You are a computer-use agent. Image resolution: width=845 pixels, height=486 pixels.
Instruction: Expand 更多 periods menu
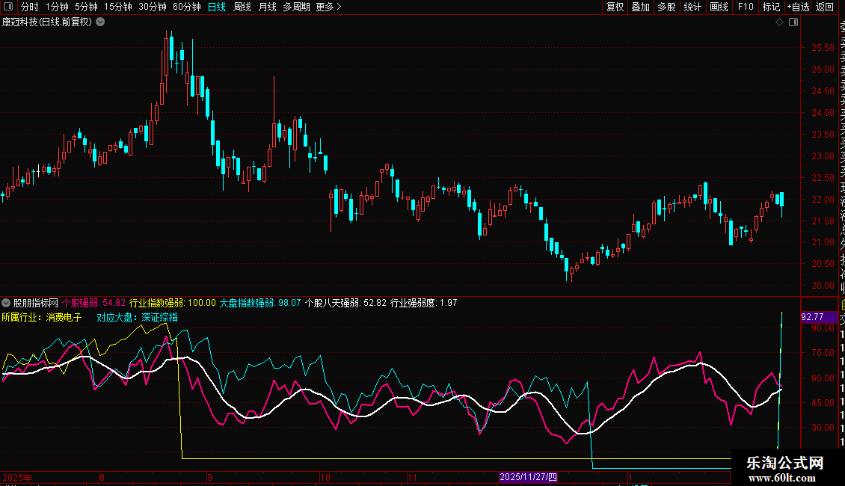click(x=328, y=7)
